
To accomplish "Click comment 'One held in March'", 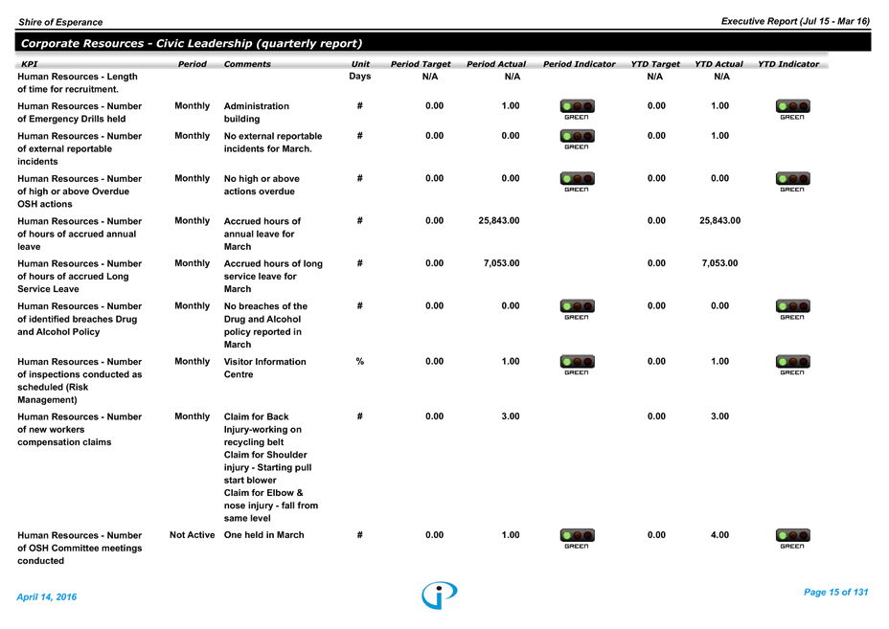I will [263, 534].
